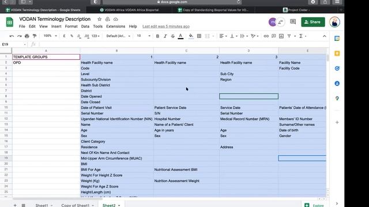Toggle strikethrough formatting
Image resolution: width=369 pixels, height=207 pixels.
(173, 36)
